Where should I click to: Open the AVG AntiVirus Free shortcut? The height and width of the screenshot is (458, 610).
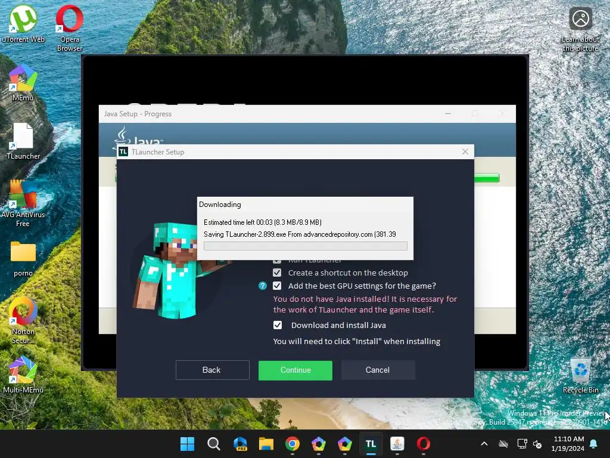click(x=23, y=203)
